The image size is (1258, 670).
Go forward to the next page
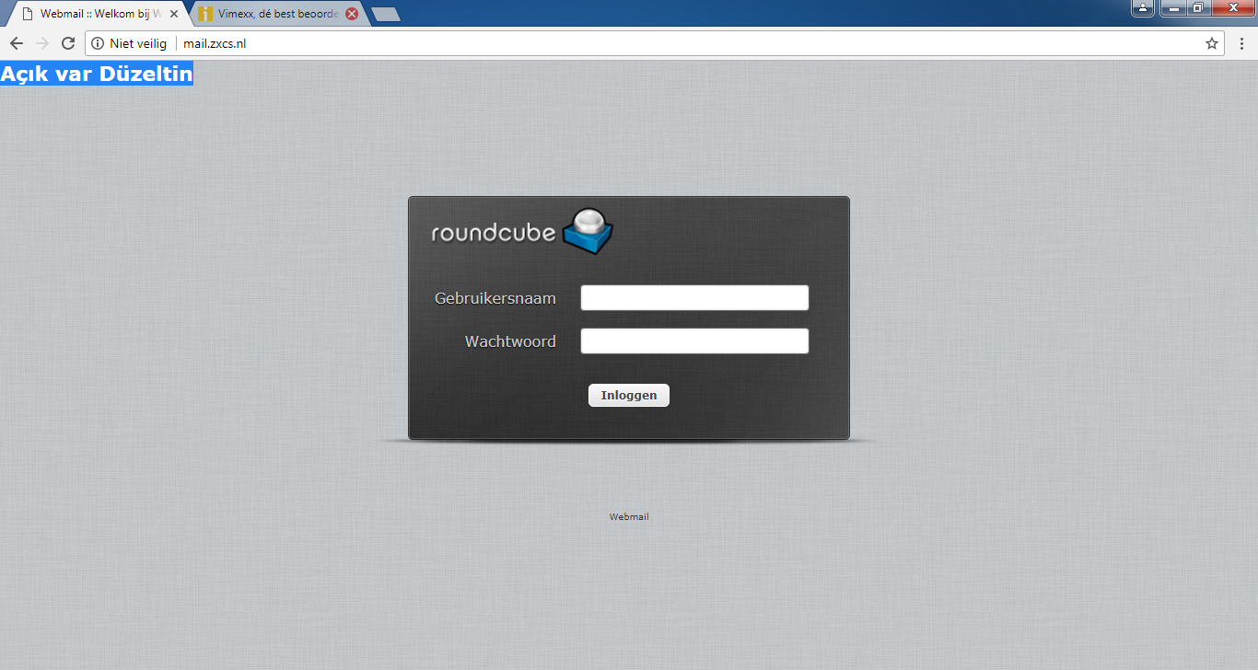point(41,43)
